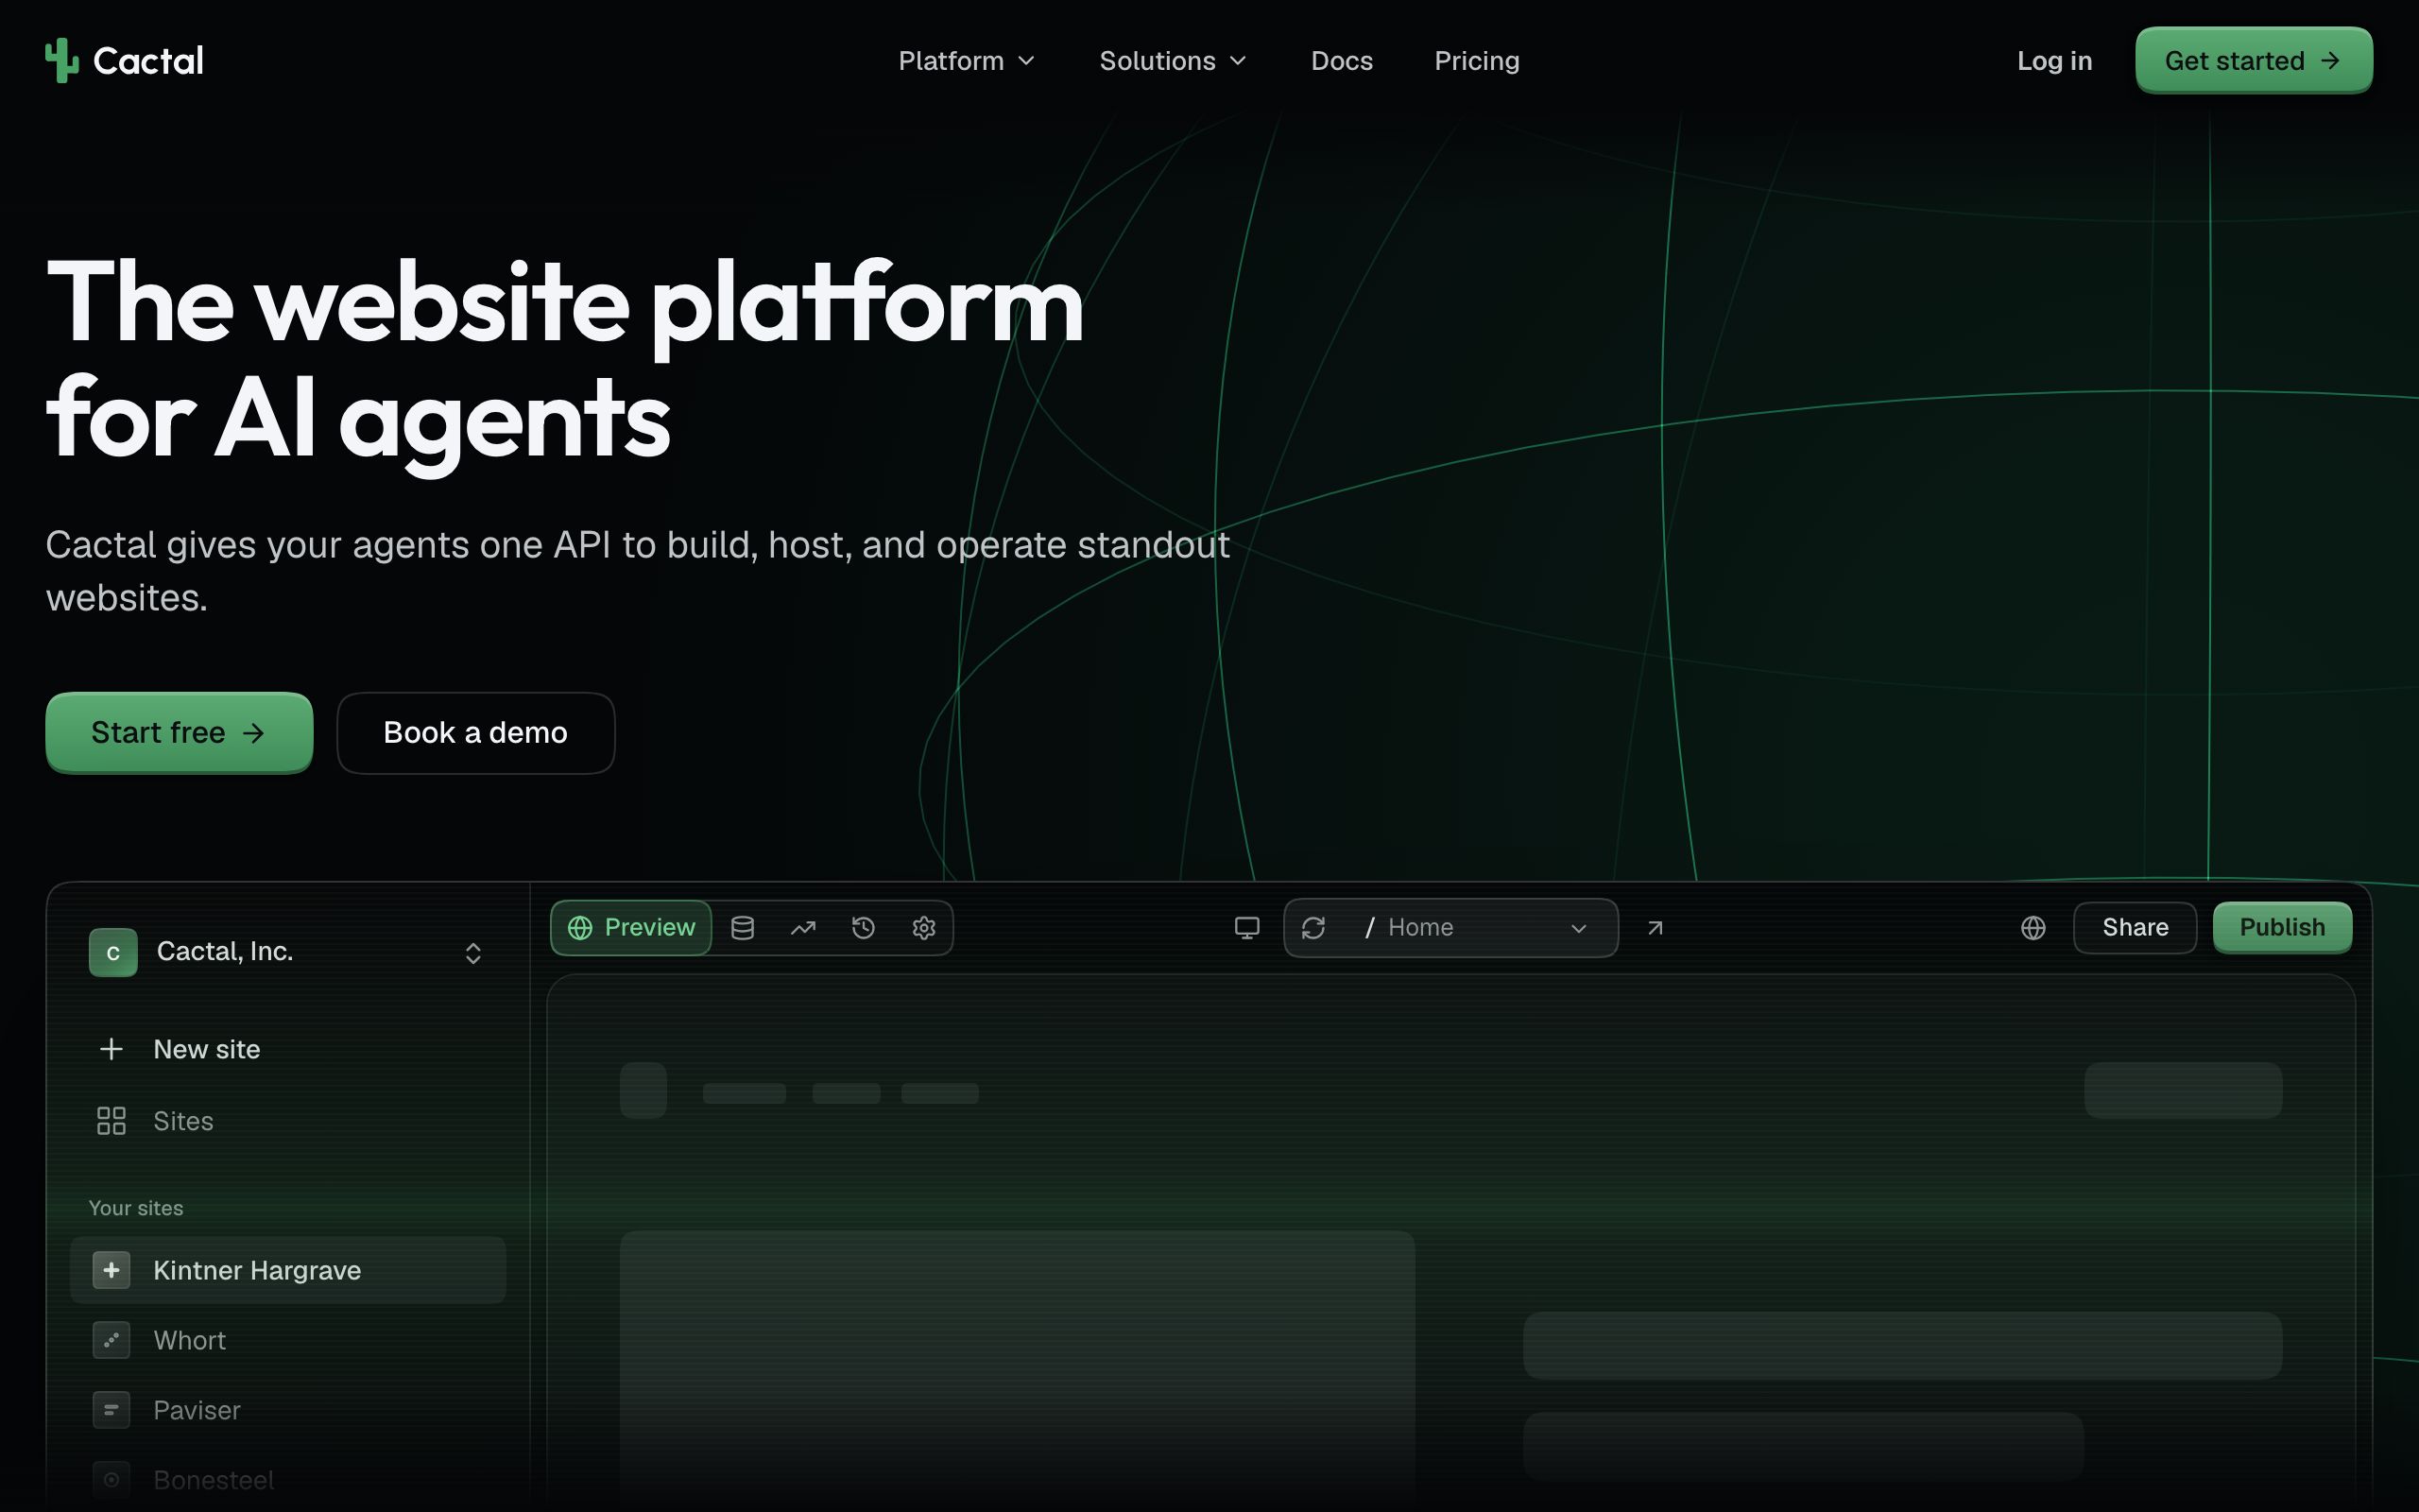Open the analytics trend icon tab
Viewport: 2419px width, 1512px height.
[802, 928]
